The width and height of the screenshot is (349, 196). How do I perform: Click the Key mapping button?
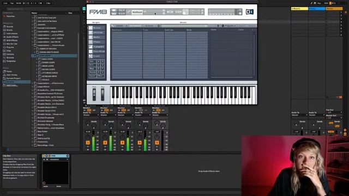click(x=319, y=3)
